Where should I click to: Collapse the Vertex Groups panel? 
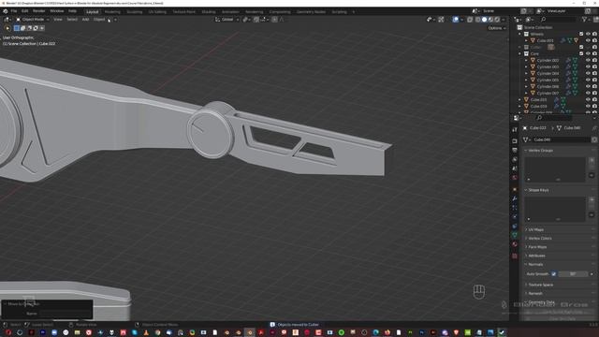pyautogui.click(x=541, y=151)
